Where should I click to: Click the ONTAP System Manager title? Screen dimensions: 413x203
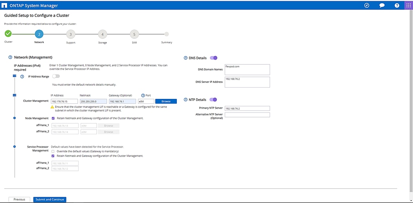tap(34, 5)
